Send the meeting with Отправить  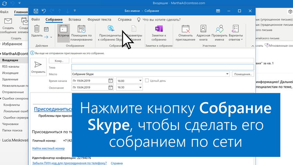(38, 67)
